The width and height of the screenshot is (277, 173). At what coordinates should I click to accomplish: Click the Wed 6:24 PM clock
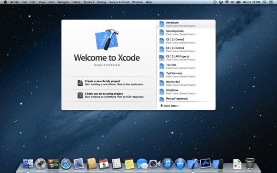tap(252, 2)
